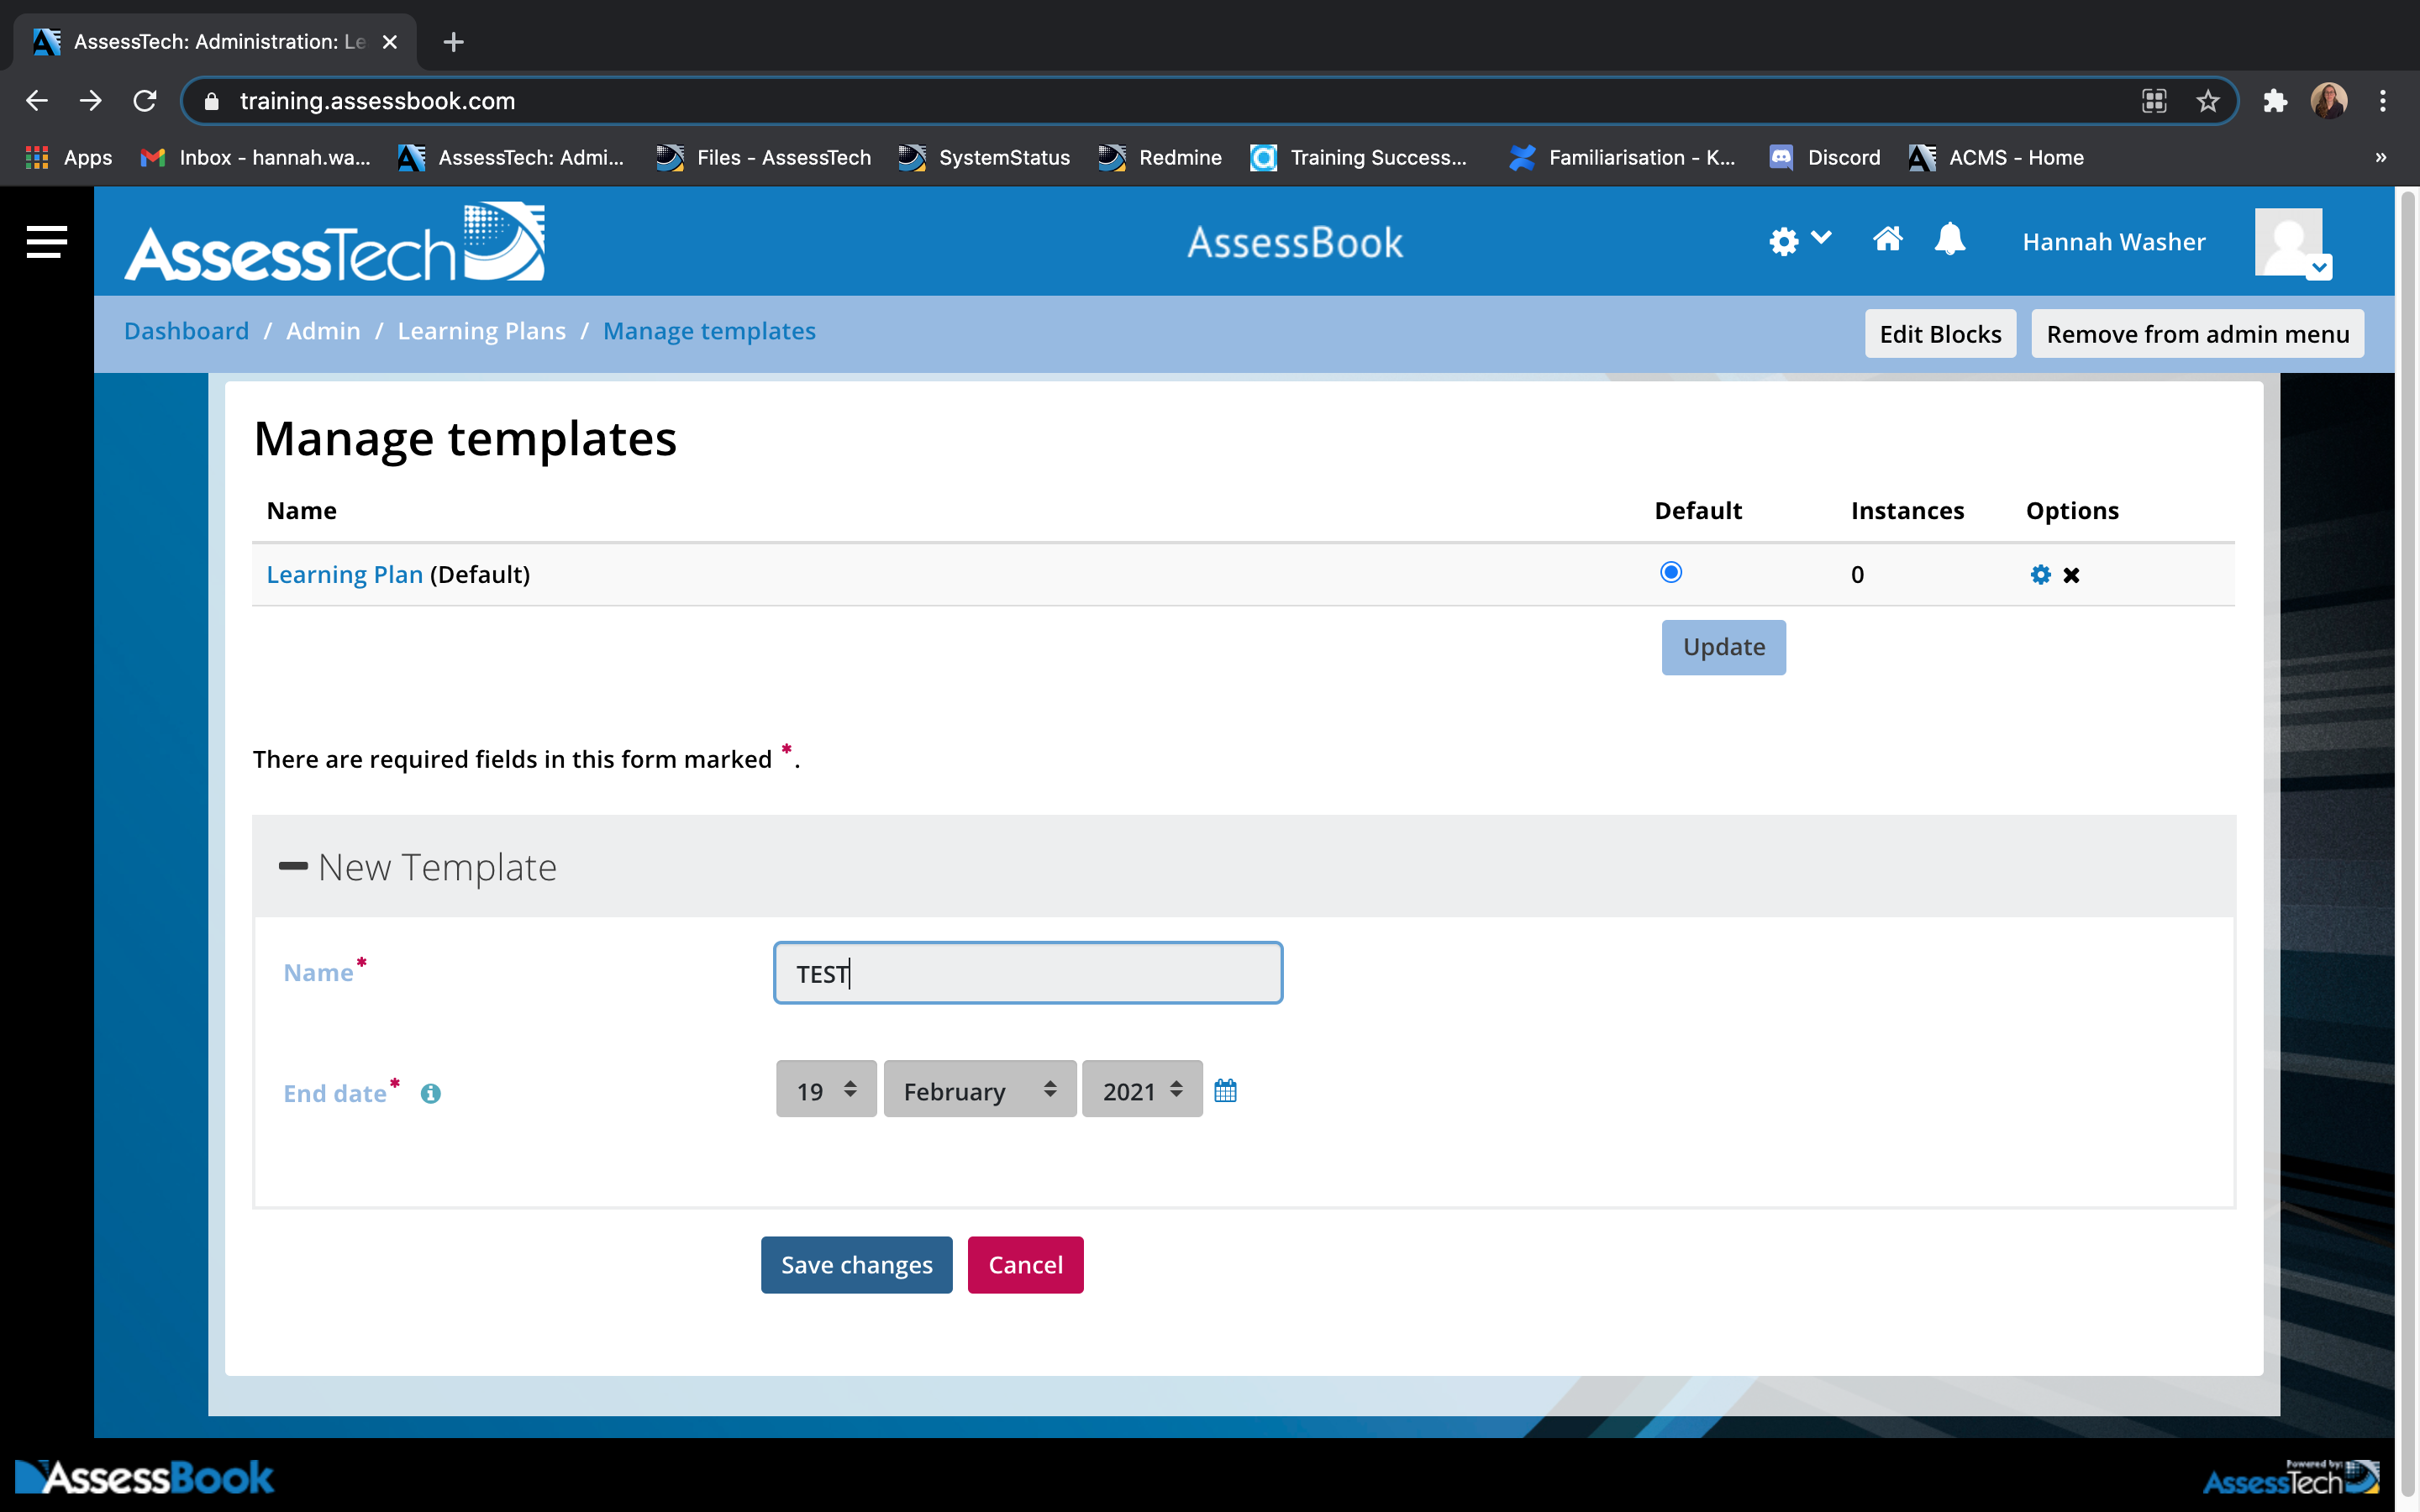This screenshot has height=1512, width=2420.
Task: Bookmark this page with star icon
Action: [2207, 101]
